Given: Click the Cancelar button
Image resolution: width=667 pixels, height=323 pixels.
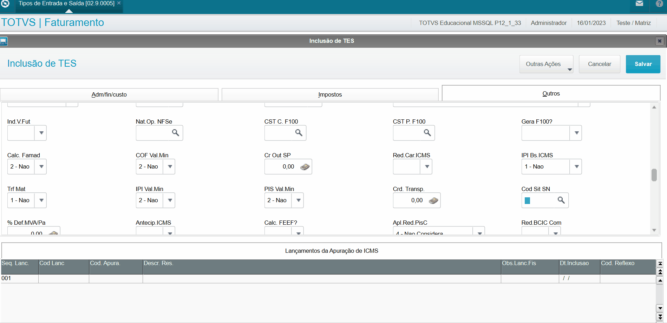Looking at the screenshot, I should coord(600,64).
